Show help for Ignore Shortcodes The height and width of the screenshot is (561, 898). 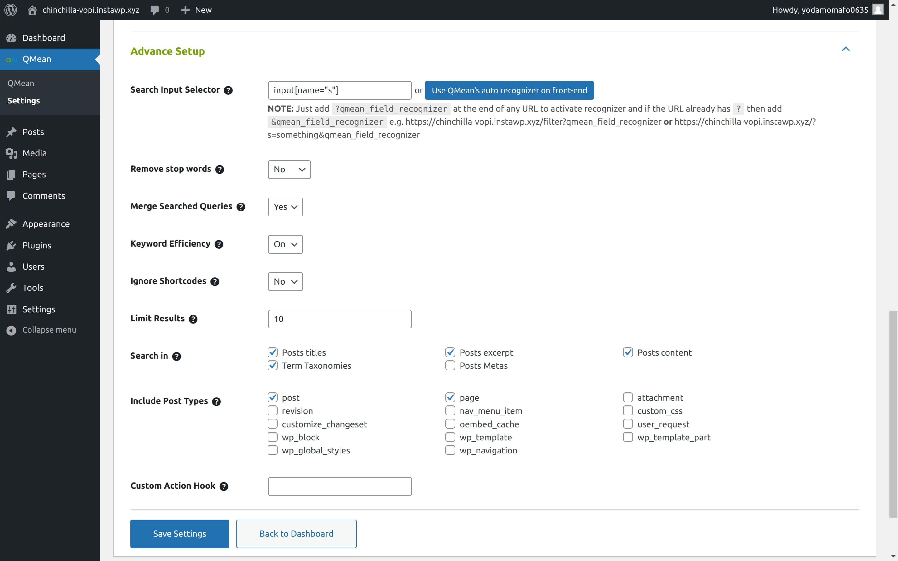pyautogui.click(x=215, y=282)
